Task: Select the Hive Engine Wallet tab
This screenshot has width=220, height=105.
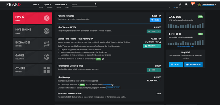Action: point(33,31)
